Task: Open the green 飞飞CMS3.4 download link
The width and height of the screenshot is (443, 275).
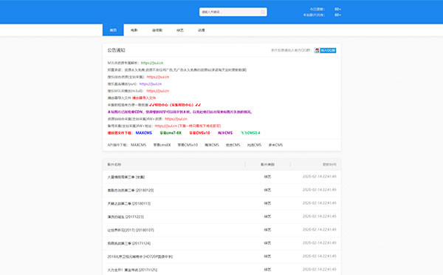Action: [250, 132]
